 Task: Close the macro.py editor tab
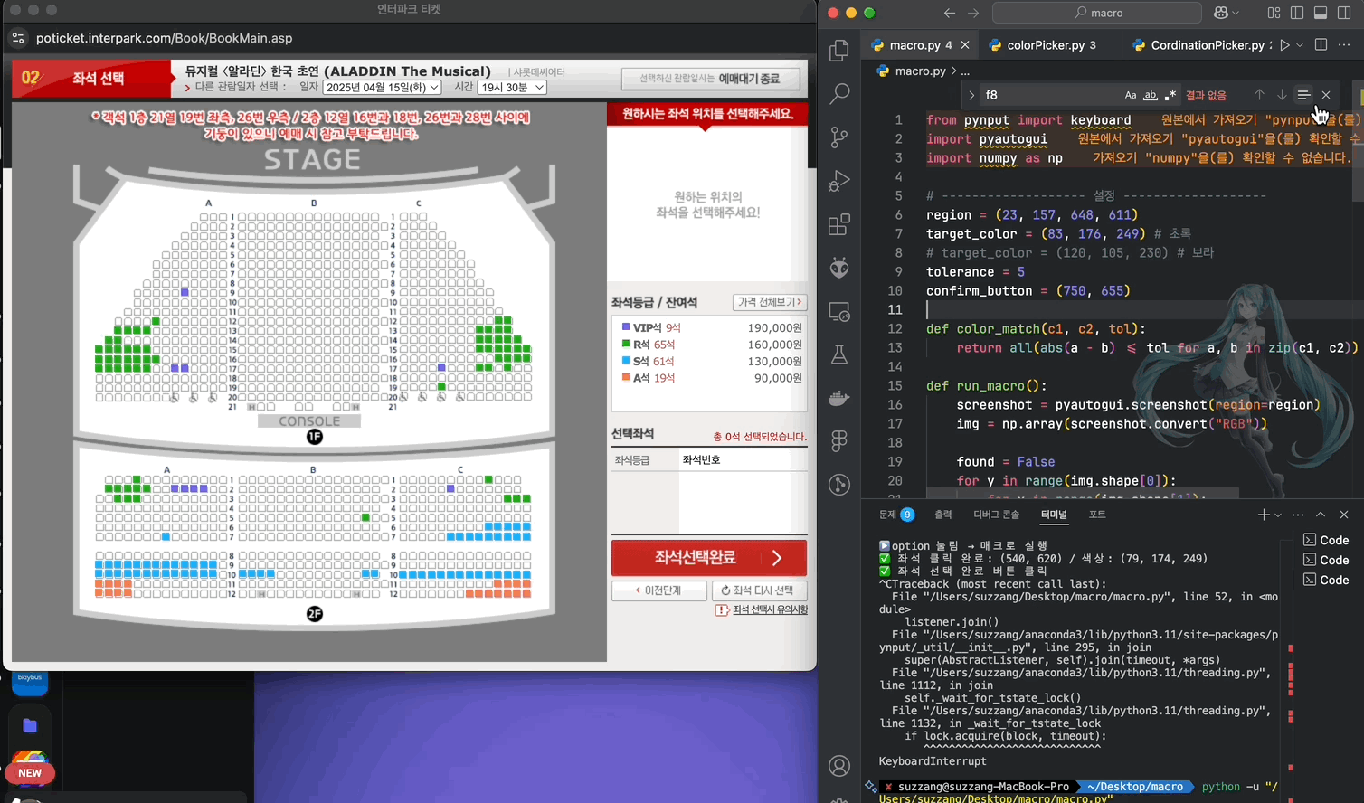click(x=965, y=45)
